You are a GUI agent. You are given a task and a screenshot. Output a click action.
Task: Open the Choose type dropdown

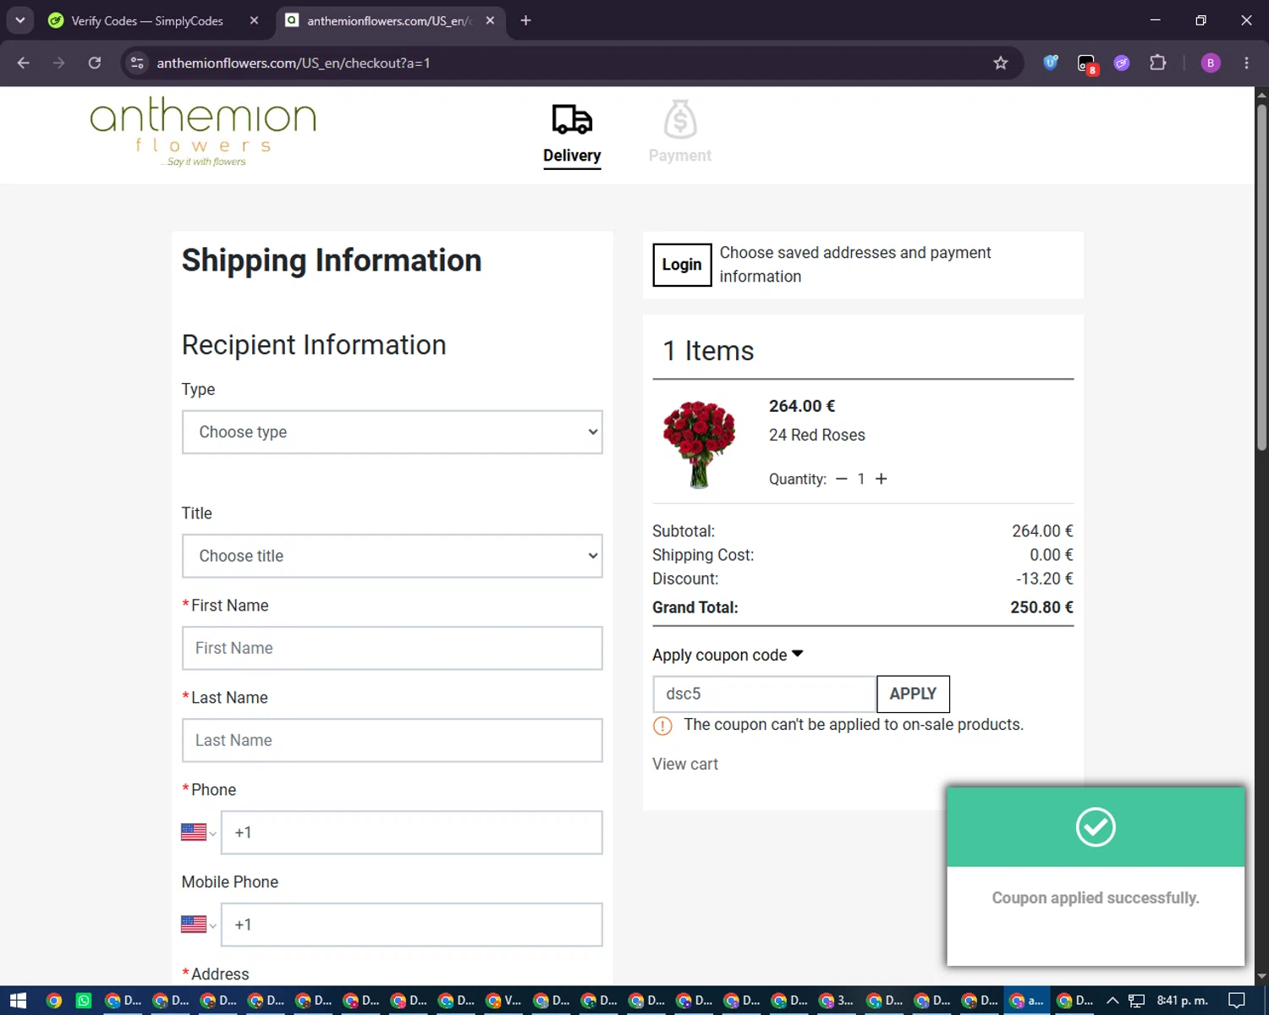tap(393, 432)
